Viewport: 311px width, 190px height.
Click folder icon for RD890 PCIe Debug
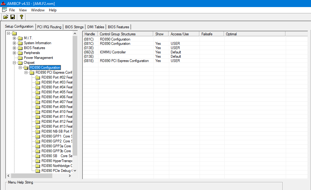[38, 171]
